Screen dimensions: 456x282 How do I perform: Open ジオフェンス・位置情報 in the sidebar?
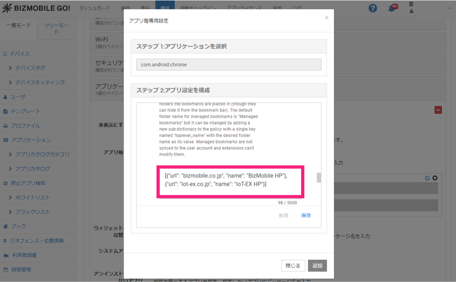37,240
